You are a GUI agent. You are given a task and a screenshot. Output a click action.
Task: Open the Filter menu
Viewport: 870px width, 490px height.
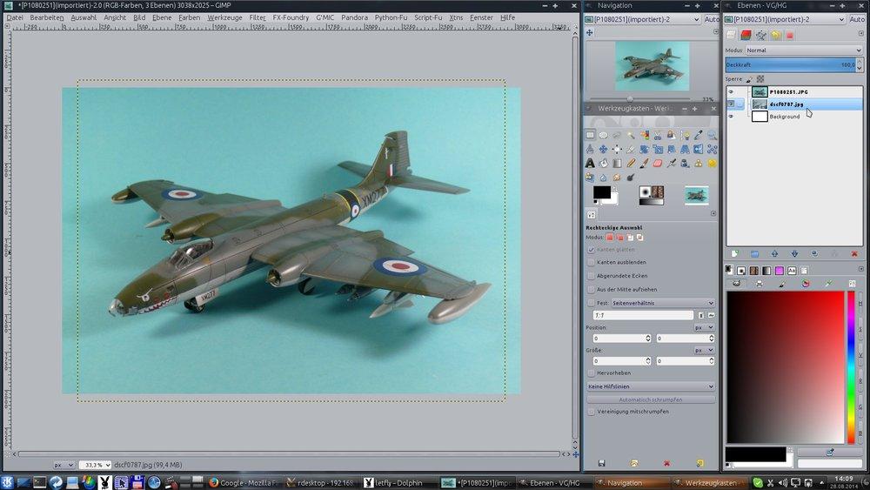coord(258,17)
